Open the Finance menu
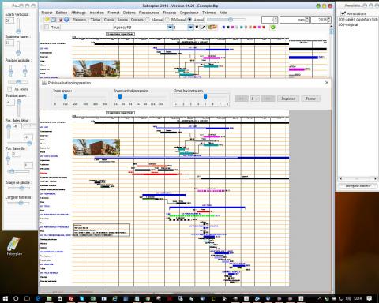Screen dimensions: 379x303 pos(170,13)
